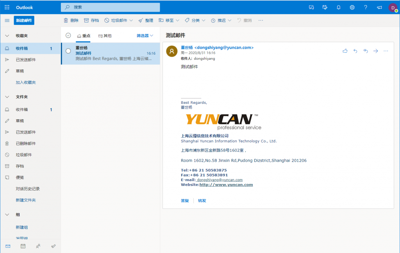
Task: Open Conversation History (对话历史记录) folder
Action: (30, 189)
